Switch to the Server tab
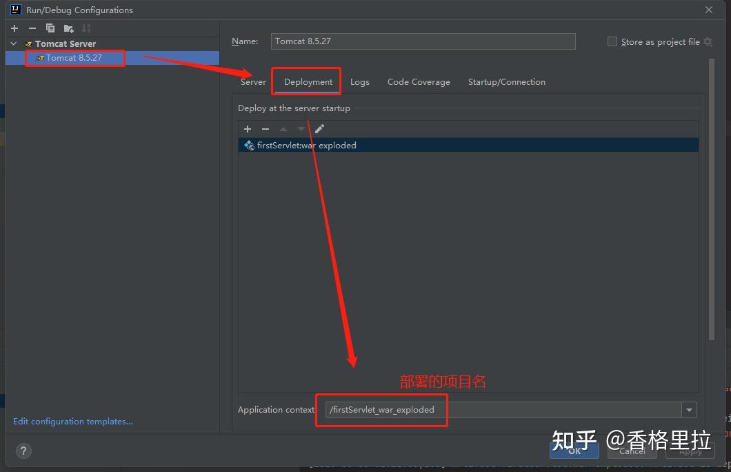Screen dimensions: 731x472 (253, 81)
